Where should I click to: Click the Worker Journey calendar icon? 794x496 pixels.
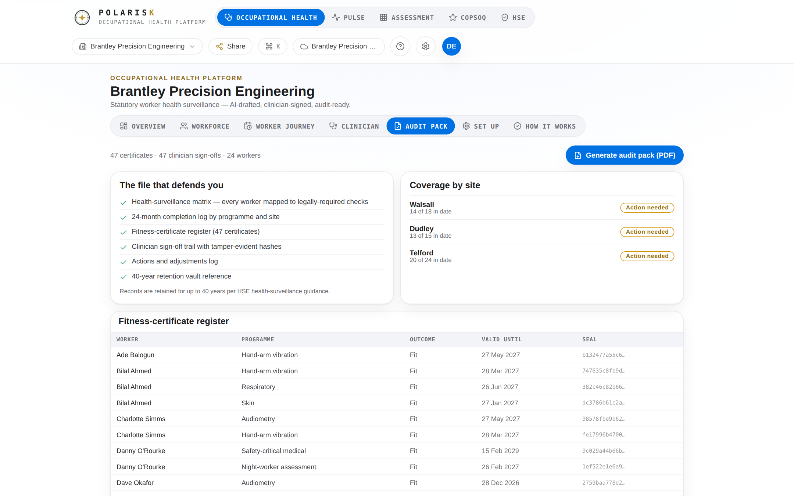248,126
